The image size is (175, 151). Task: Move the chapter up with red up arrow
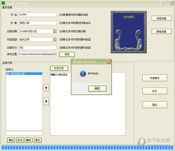pyautogui.click(x=46, y=88)
